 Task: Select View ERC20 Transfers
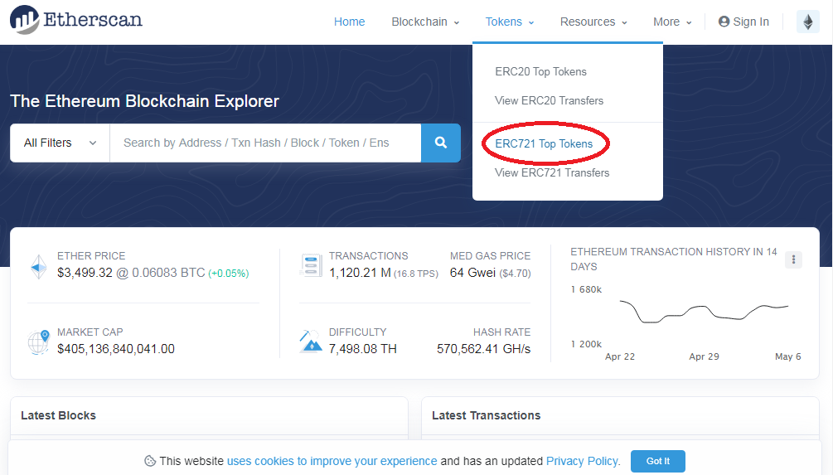point(550,100)
